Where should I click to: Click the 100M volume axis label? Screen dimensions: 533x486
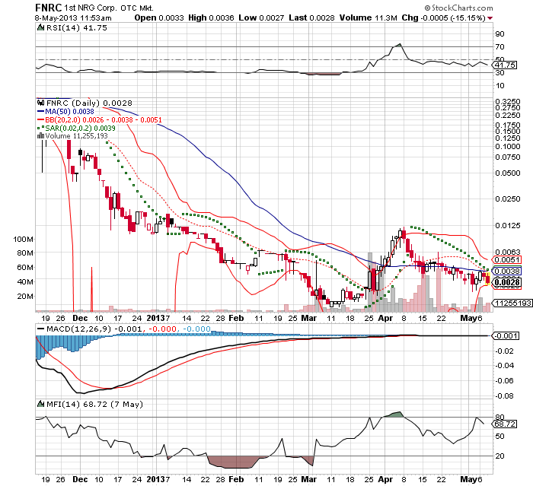[x=24, y=239]
